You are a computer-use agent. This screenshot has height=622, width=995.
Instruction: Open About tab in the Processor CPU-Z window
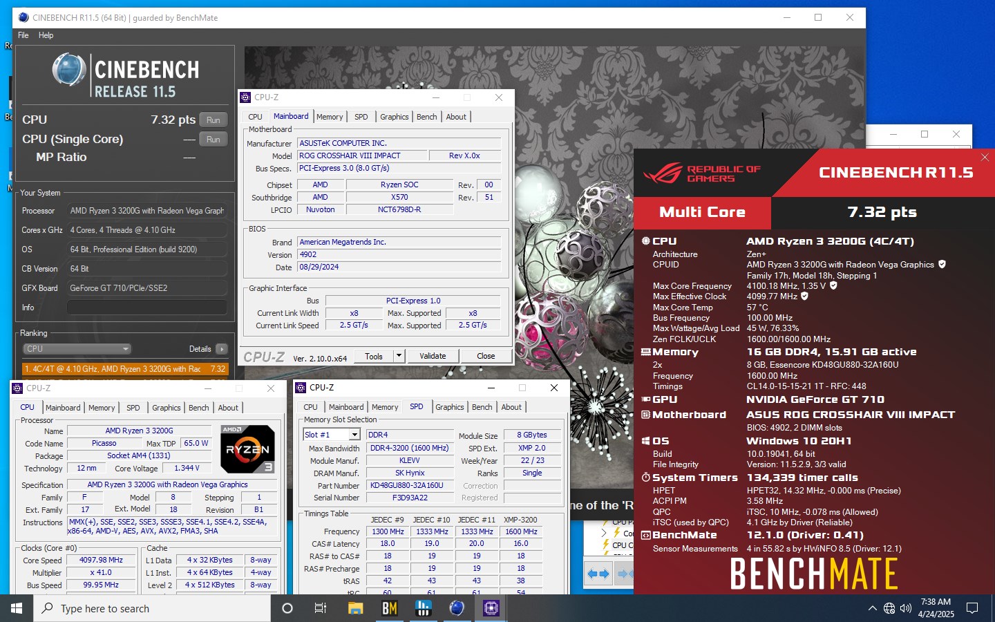coord(228,408)
